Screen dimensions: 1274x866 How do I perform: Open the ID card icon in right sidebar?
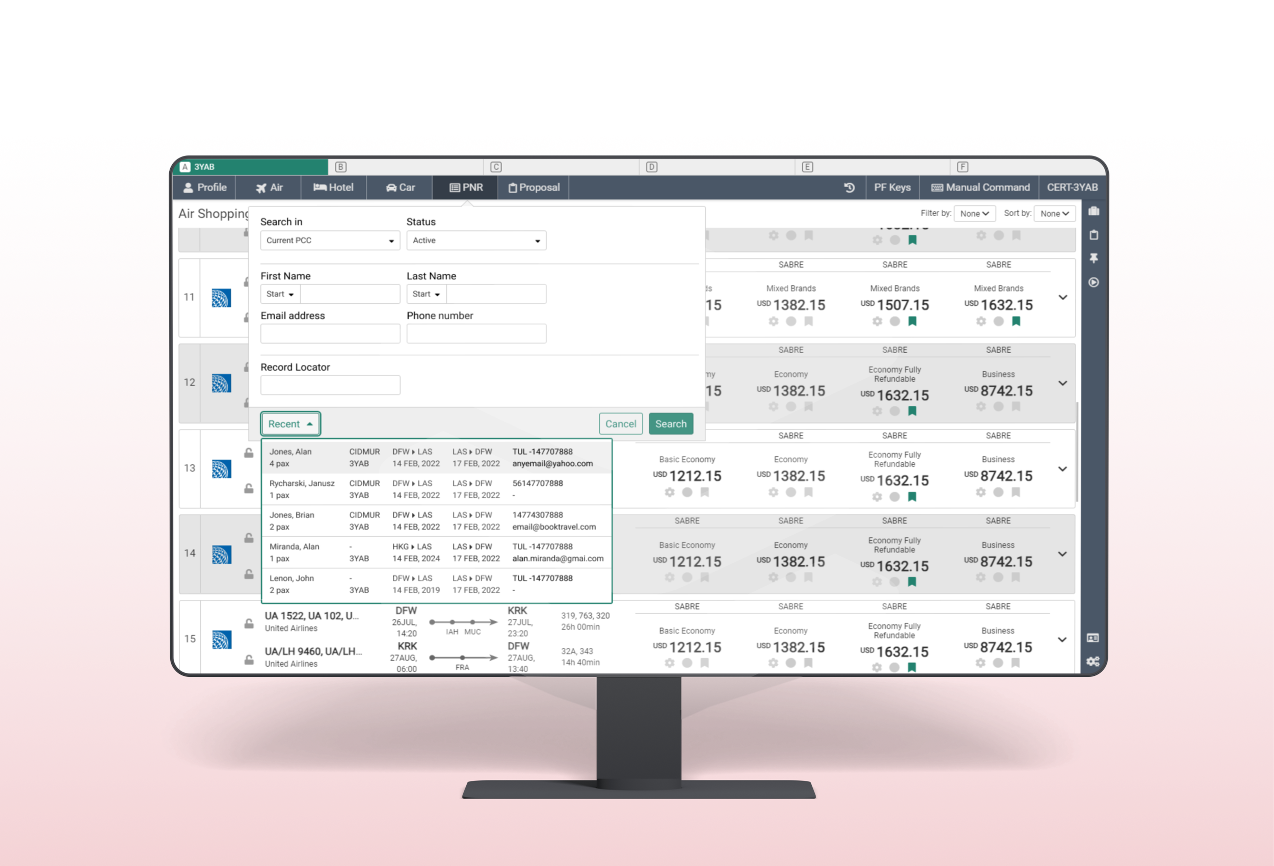[1093, 638]
